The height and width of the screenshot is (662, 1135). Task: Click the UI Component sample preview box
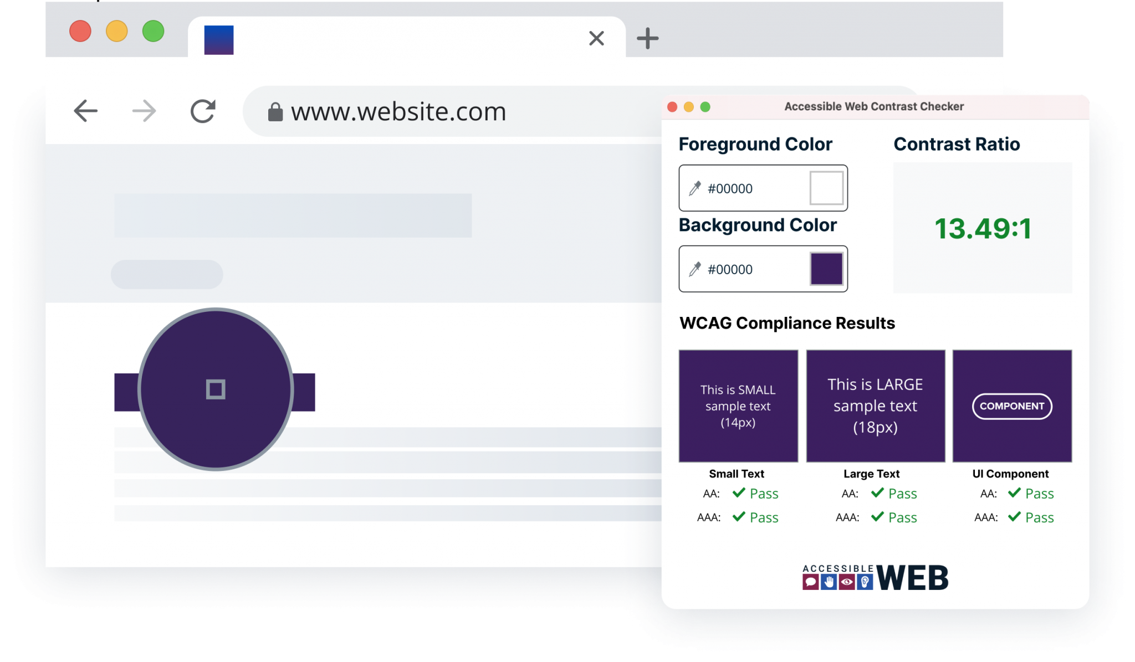click(1012, 406)
